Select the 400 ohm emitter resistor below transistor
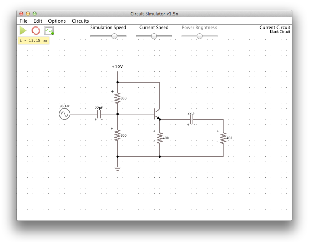The width and height of the screenshot is (314, 242). (160, 138)
